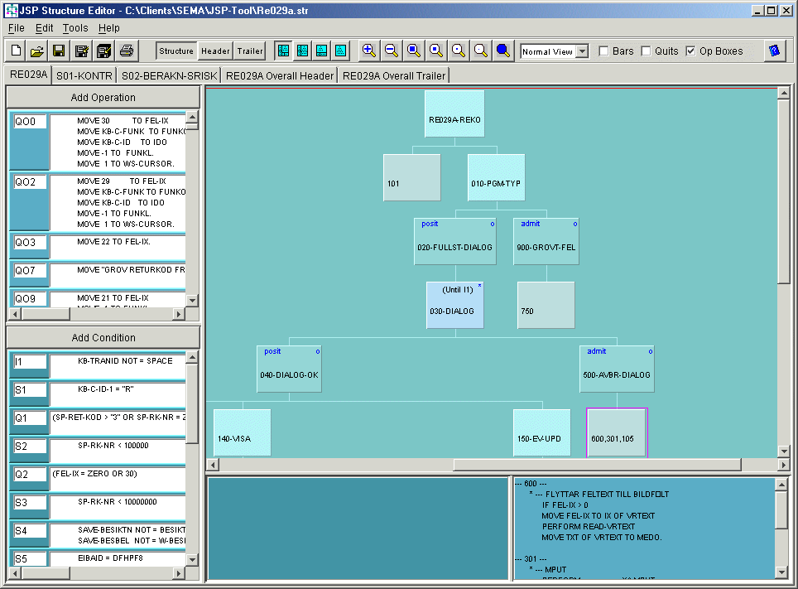
Task: Open a file with the folder icon
Action: (x=37, y=51)
